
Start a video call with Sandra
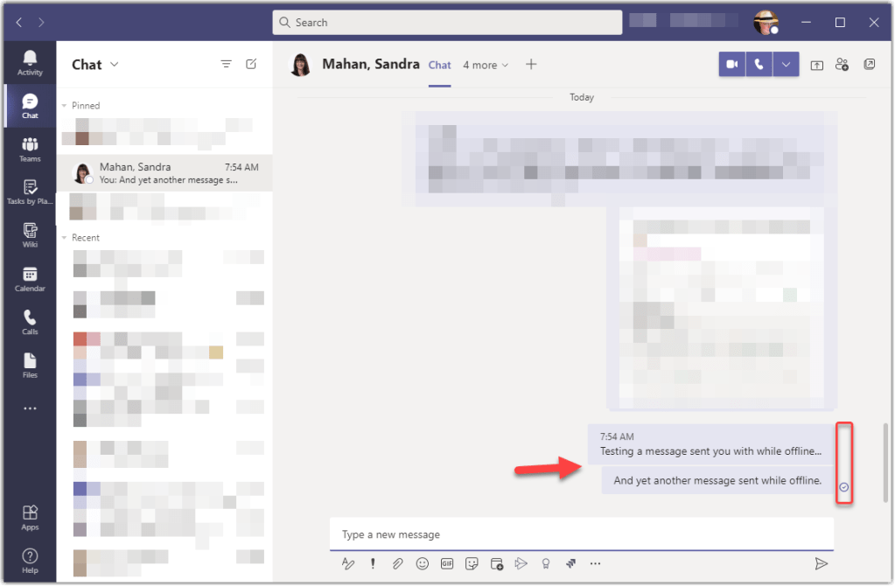pyautogui.click(x=731, y=64)
